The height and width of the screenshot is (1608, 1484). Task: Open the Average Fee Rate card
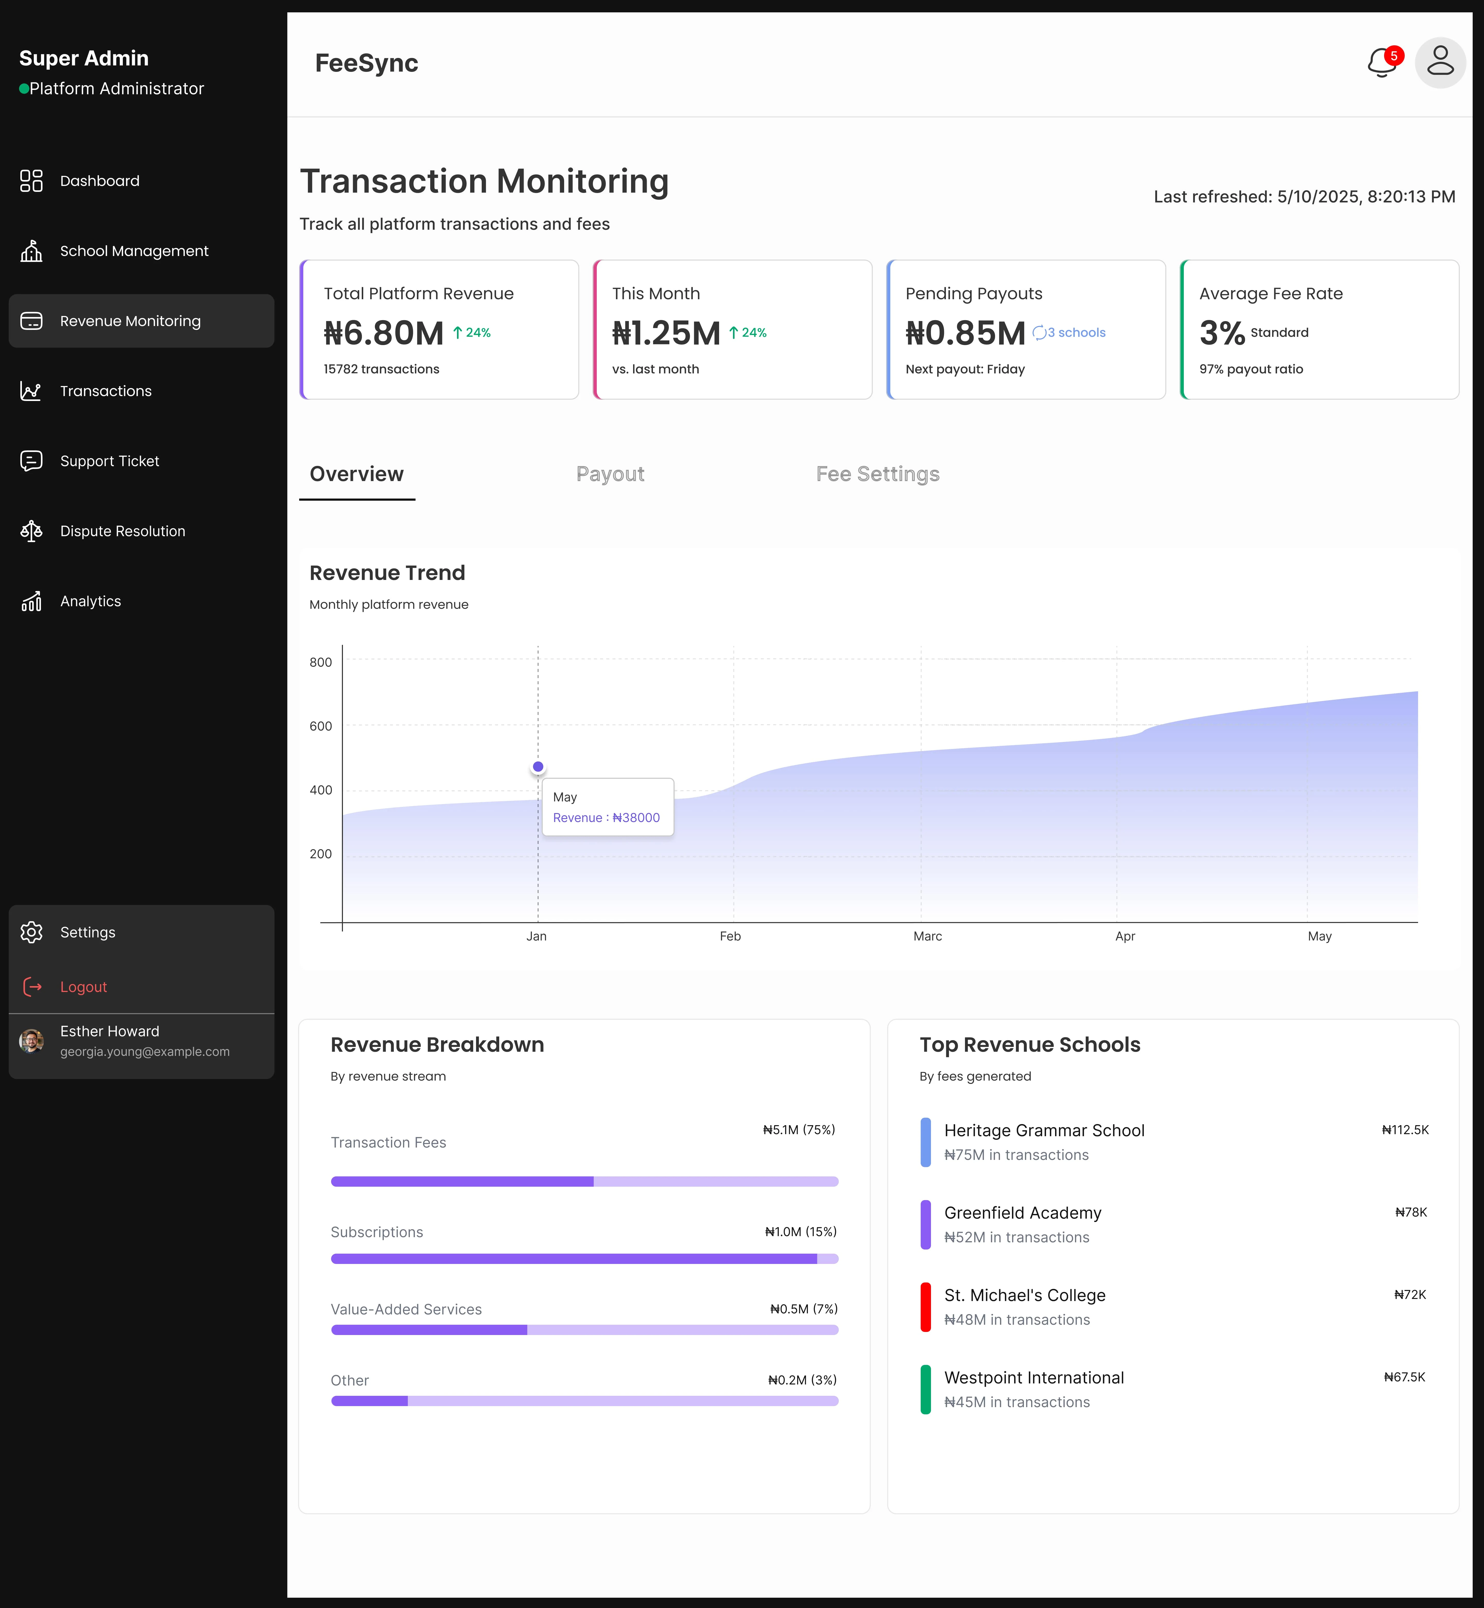click(1319, 329)
